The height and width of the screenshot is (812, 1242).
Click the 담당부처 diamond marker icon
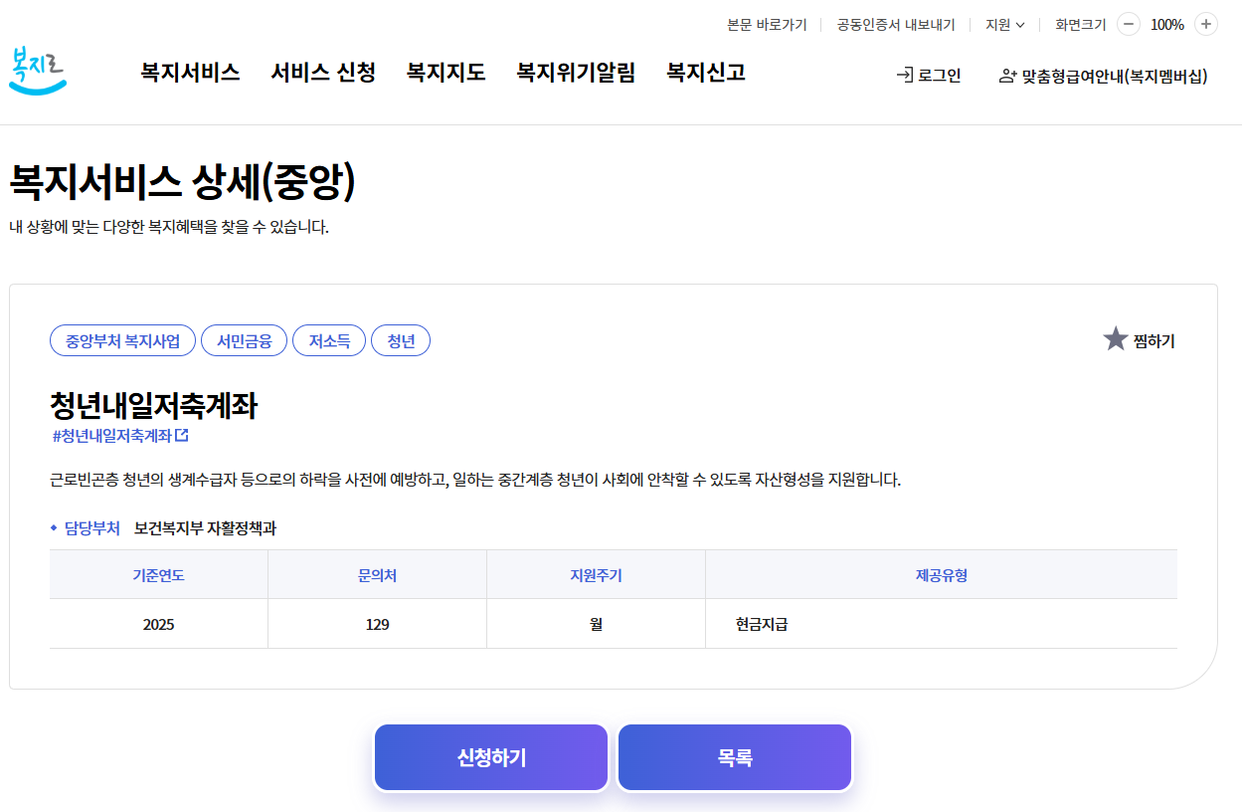[x=52, y=528]
